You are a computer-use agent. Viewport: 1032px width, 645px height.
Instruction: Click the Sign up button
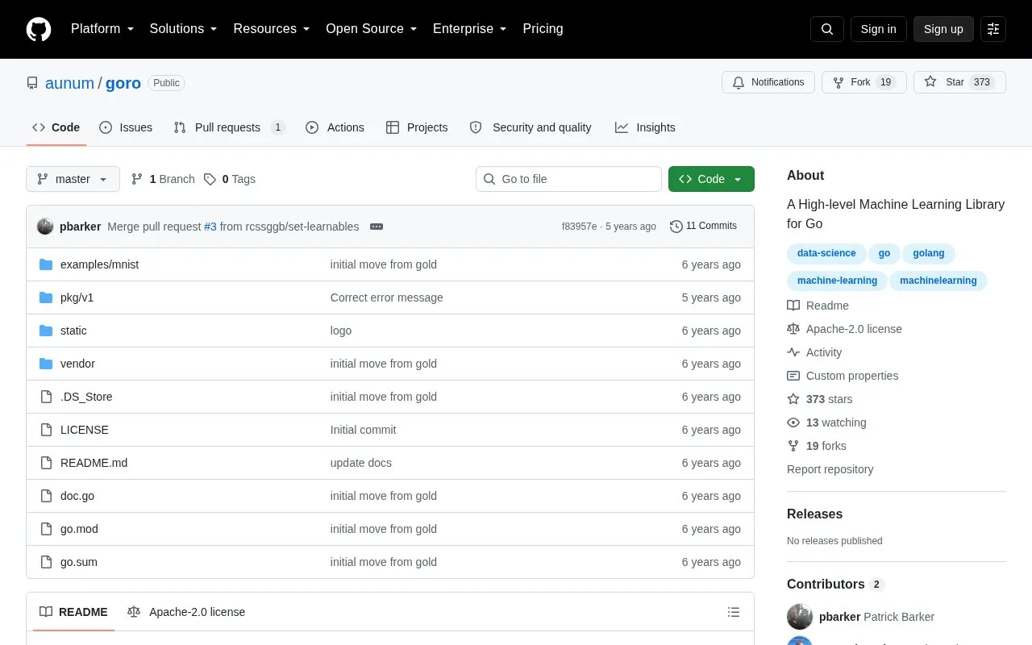click(x=943, y=29)
